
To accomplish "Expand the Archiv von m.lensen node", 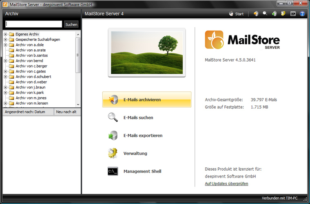I will [5, 103].
